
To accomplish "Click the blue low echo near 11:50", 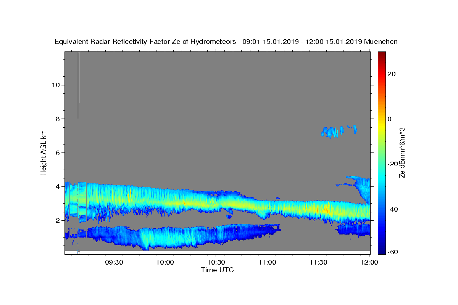I will [354, 230].
